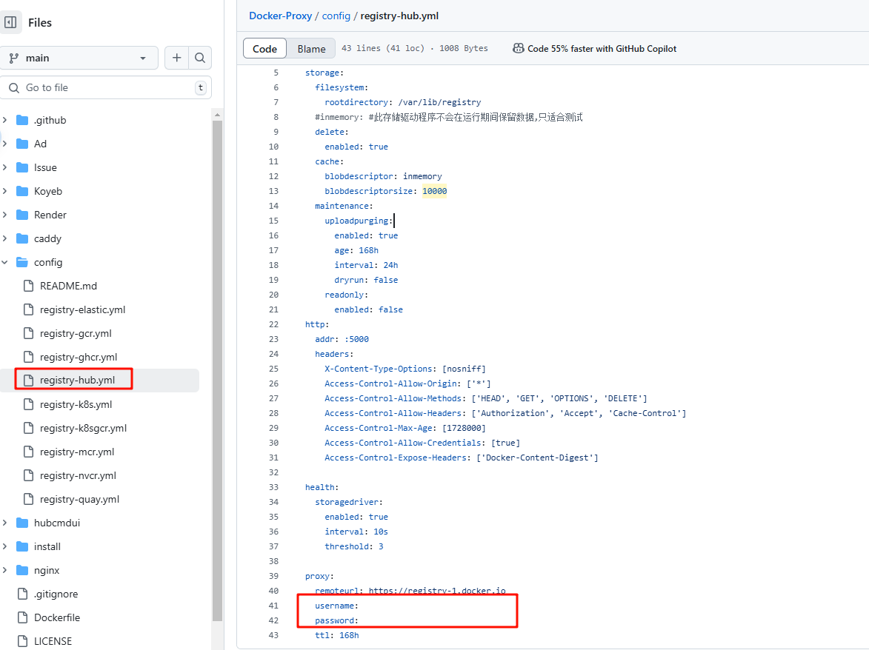Expand the nginx folder chevron
This screenshot has height=650, width=869.
[x=5, y=570]
